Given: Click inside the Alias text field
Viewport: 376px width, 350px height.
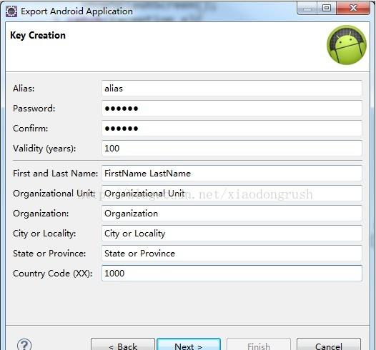Looking at the screenshot, I should 232,89.
